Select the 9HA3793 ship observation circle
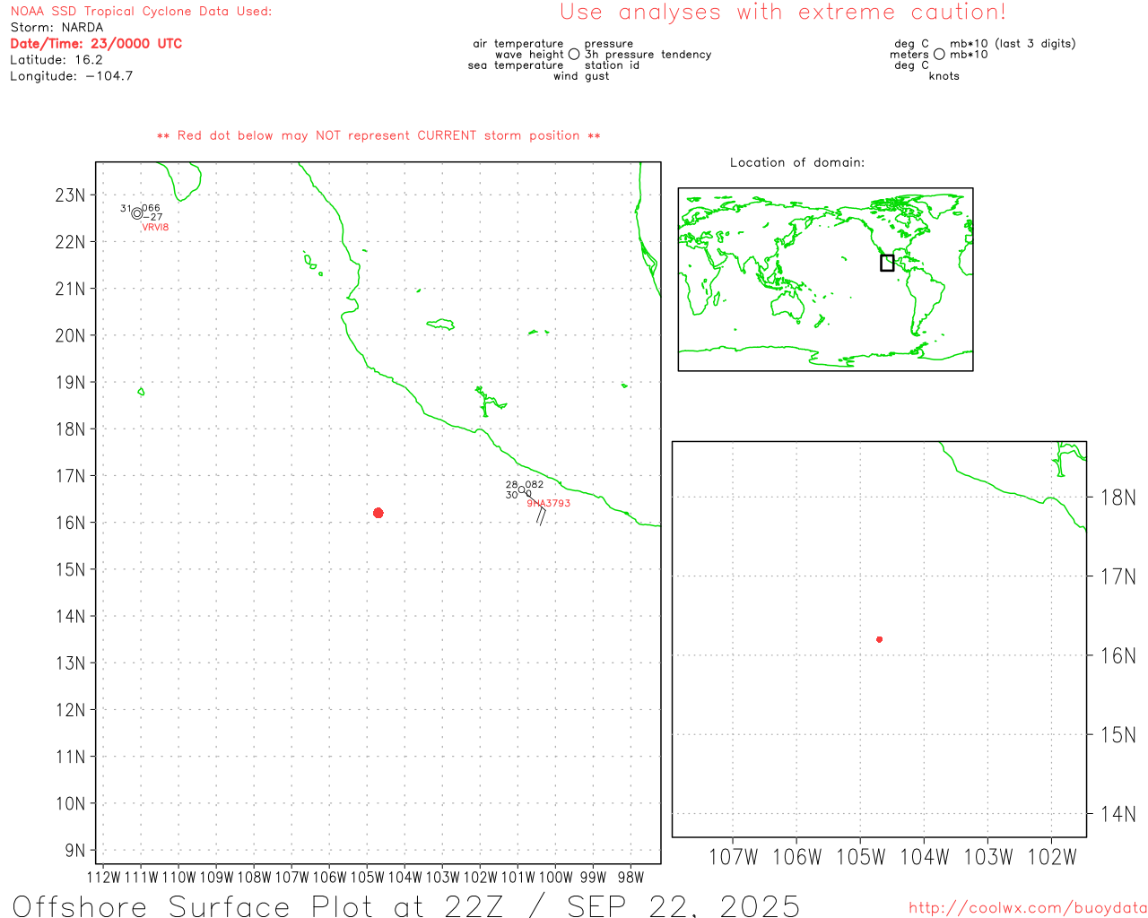Screen dimensions: 1148x918 click(522, 489)
